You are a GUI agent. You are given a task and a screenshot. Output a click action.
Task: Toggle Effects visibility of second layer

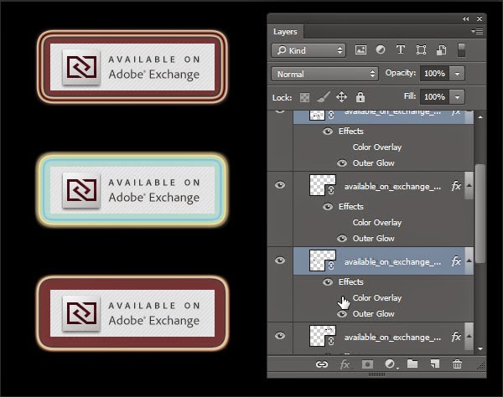point(328,207)
